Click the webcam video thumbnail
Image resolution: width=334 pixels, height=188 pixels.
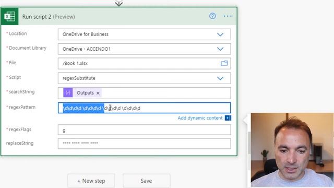[292, 150]
